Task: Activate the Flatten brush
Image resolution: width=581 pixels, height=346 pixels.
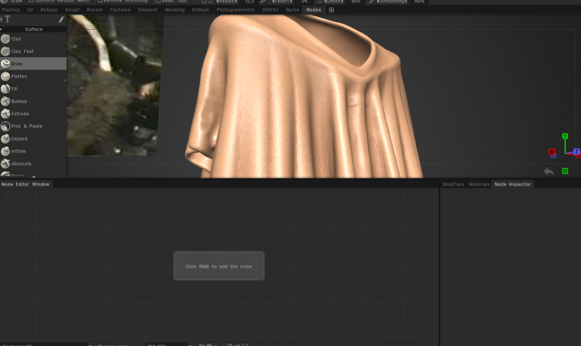Action: coord(33,76)
